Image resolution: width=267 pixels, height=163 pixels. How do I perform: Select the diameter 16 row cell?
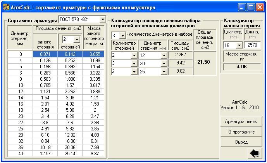coord(21,104)
